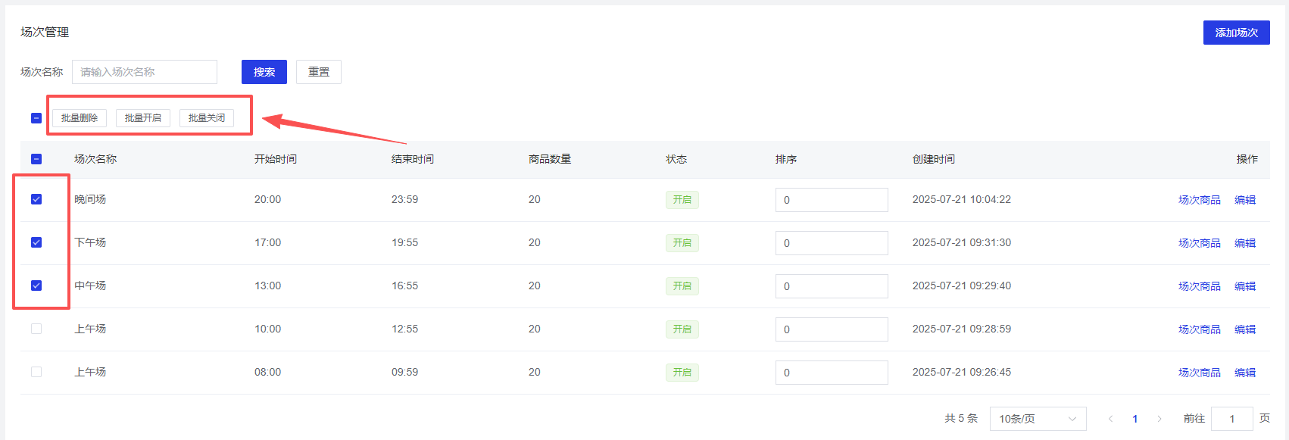The width and height of the screenshot is (1289, 440).
Task: Click the 开启 status tag for 晚间场
Action: (x=682, y=200)
